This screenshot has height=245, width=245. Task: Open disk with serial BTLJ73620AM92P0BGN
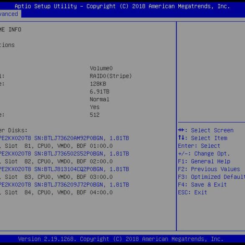(64, 138)
